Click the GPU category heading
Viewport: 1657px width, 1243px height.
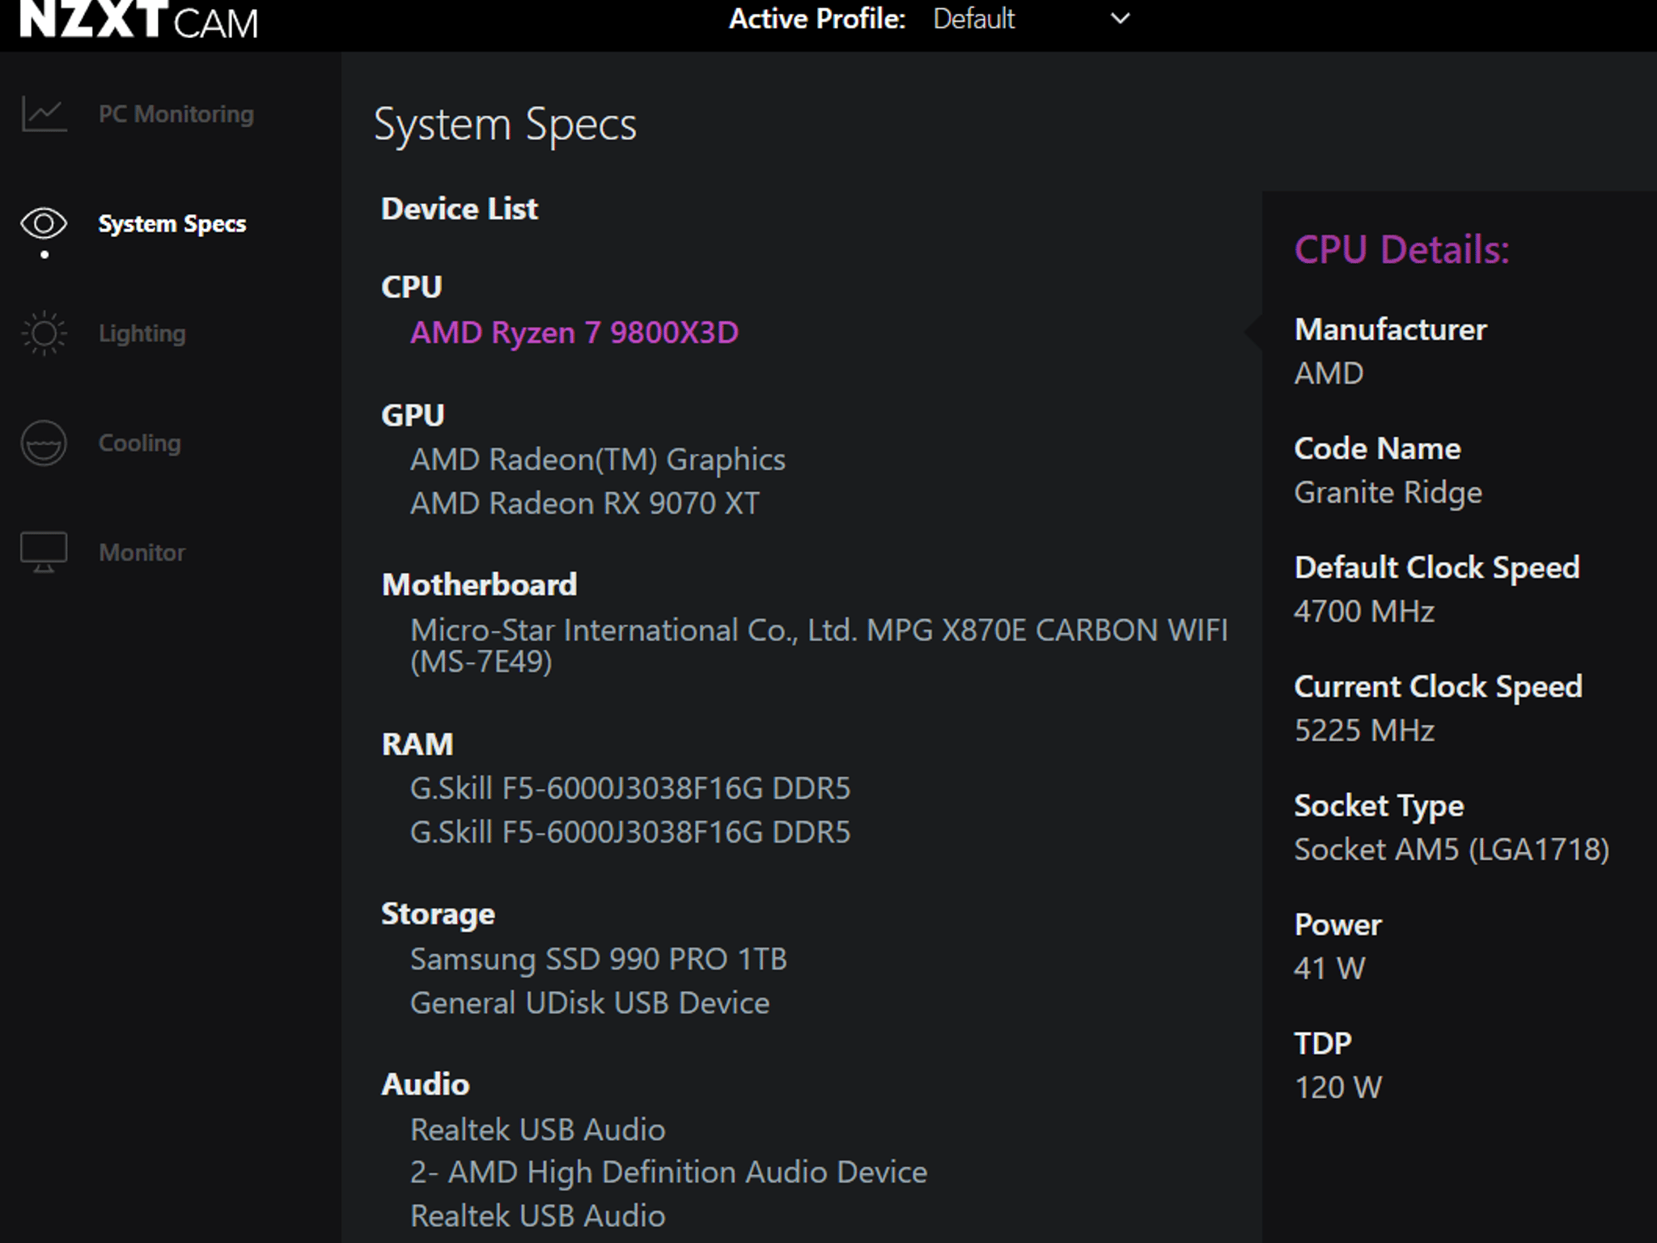(x=413, y=415)
